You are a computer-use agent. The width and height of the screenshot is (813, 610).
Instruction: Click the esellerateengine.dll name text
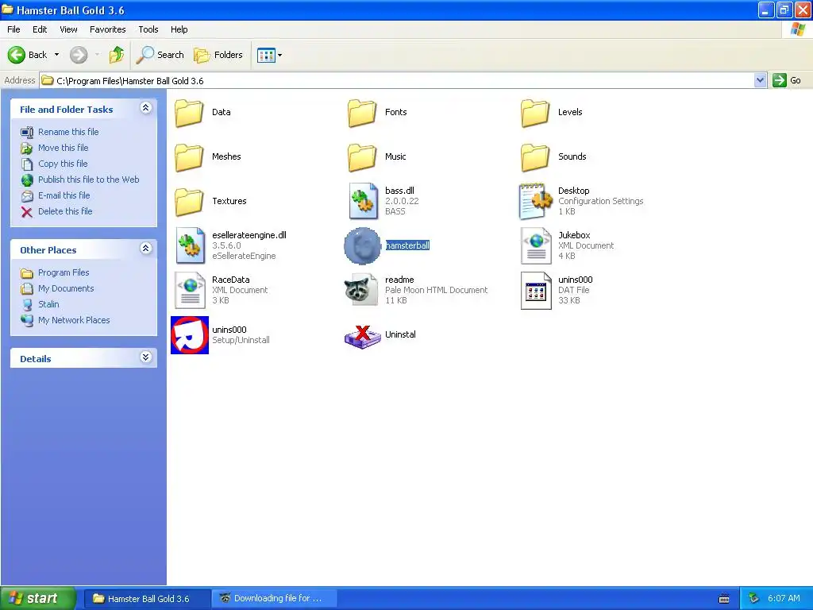point(249,235)
